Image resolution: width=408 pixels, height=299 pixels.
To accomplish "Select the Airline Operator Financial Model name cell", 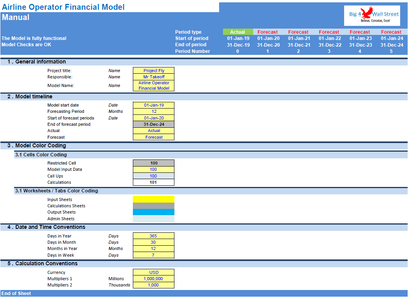I will click(x=153, y=85).
